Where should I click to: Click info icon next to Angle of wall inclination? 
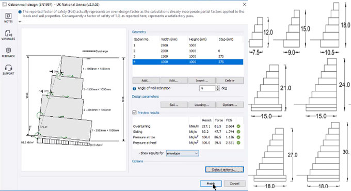134,88
